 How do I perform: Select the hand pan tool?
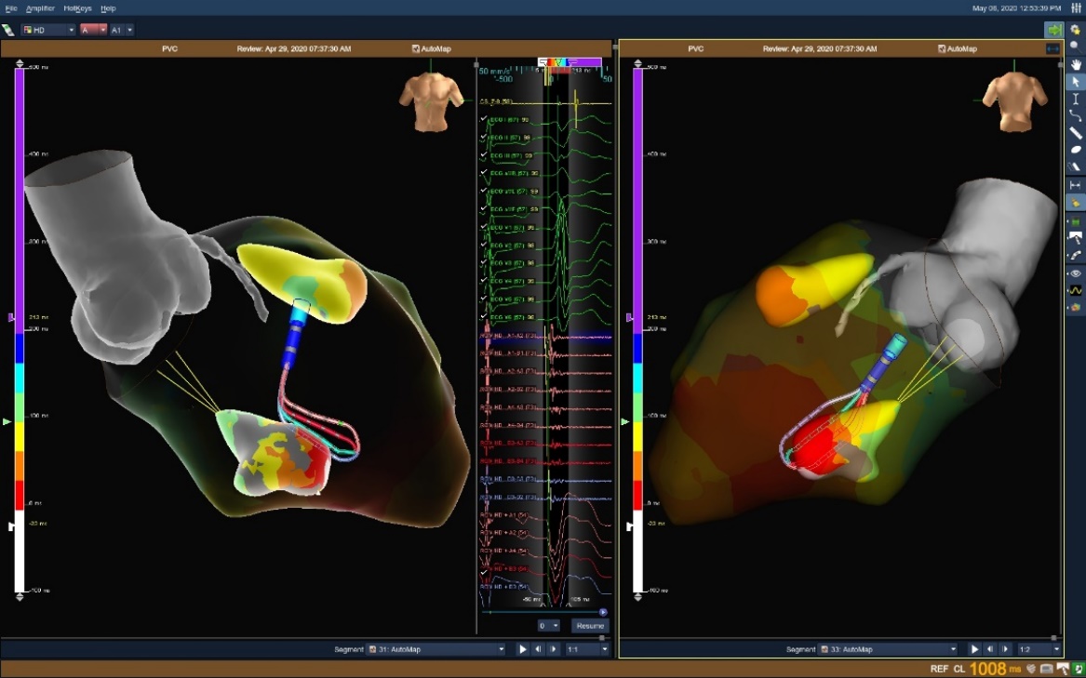point(1076,64)
